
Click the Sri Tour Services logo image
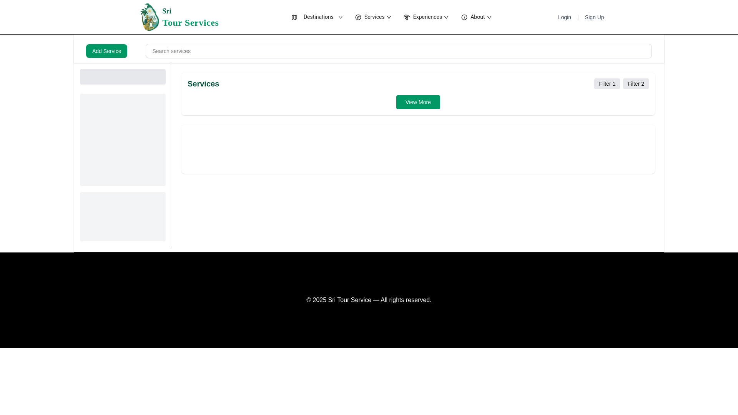pos(150,17)
